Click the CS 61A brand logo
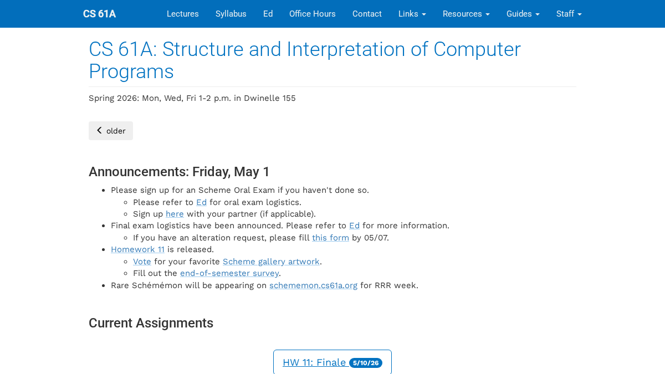This screenshot has height=374, width=665. pos(100,14)
